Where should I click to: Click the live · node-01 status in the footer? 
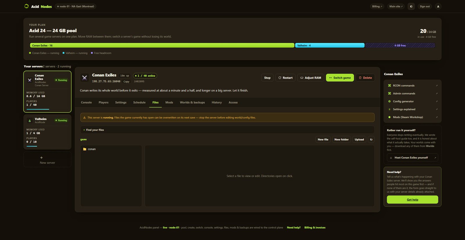tap(171, 228)
